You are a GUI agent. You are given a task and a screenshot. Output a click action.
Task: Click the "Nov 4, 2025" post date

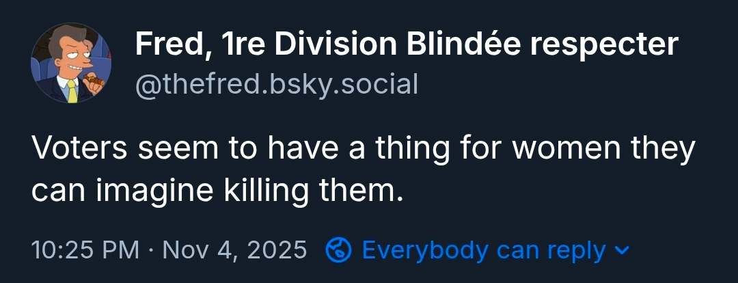[x=234, y=250]
